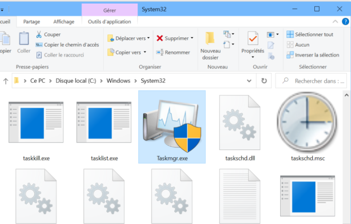Click Coller le raccourci

pyautogui.click(x=60, y=55)
